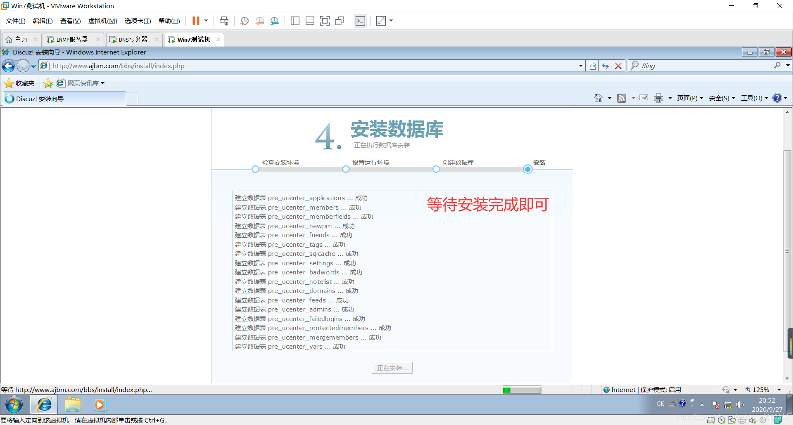Click the 安装 step marker
The height and width of the screenshot is (425, 793).
point(527,169)
